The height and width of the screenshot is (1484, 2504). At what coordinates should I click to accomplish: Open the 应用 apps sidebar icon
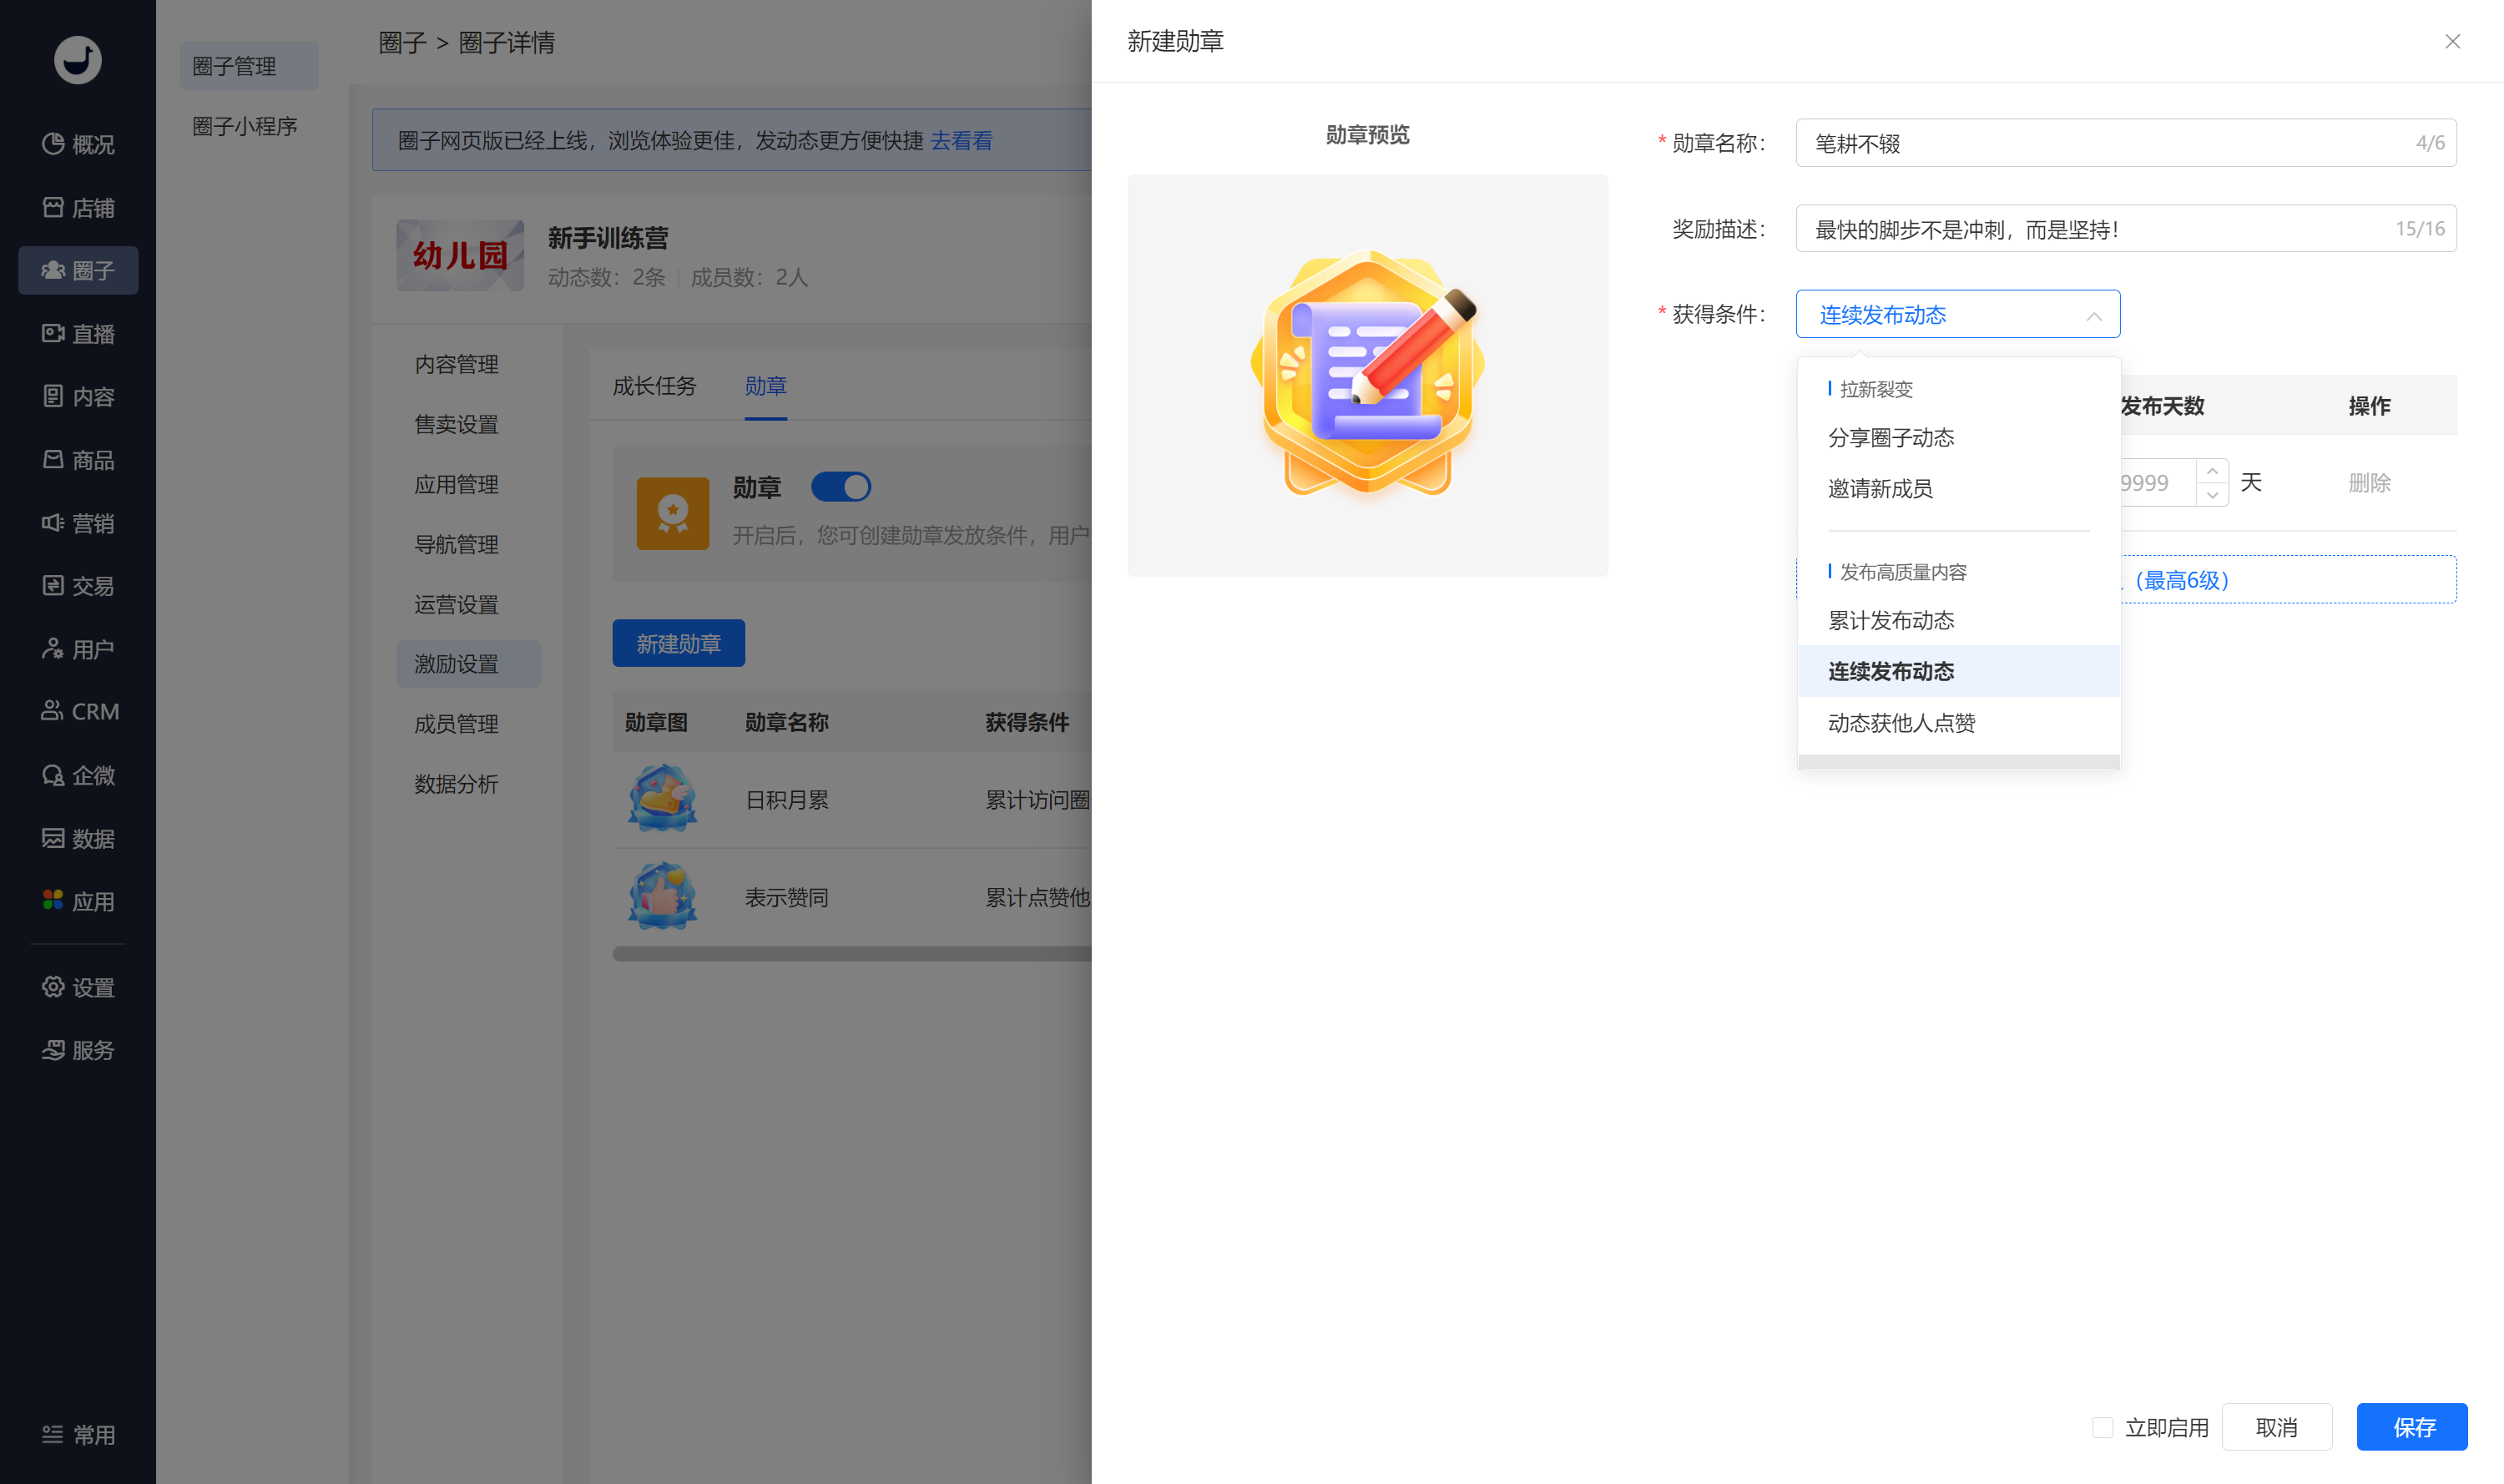pyautogui.click(x=53, y=901)
